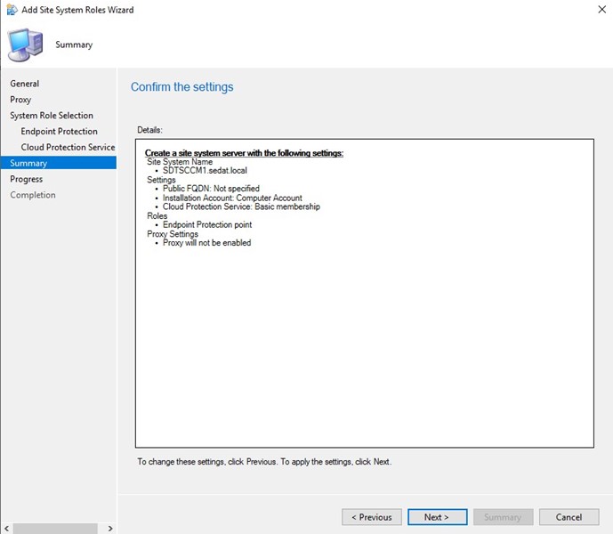Open the System Role Selection step
The height and width of the screenshot is (534, 613).
tap(52, 116)
